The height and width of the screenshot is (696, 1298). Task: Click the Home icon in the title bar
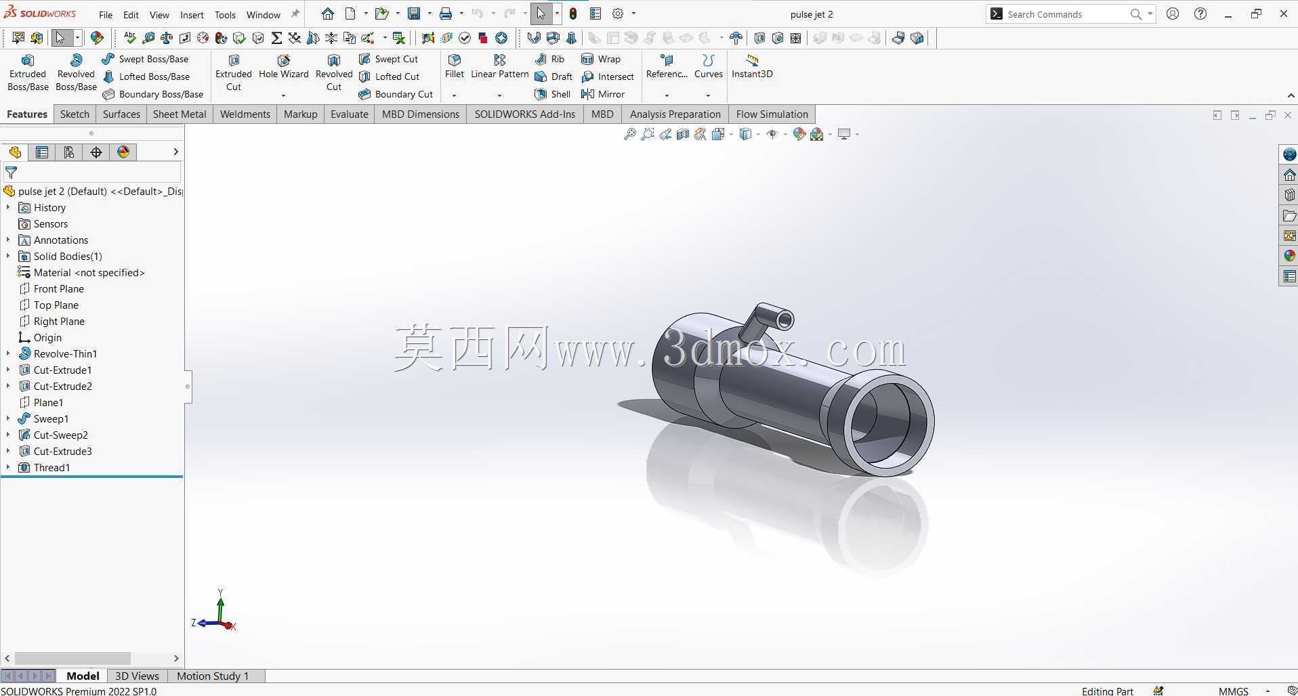(328, 14)
